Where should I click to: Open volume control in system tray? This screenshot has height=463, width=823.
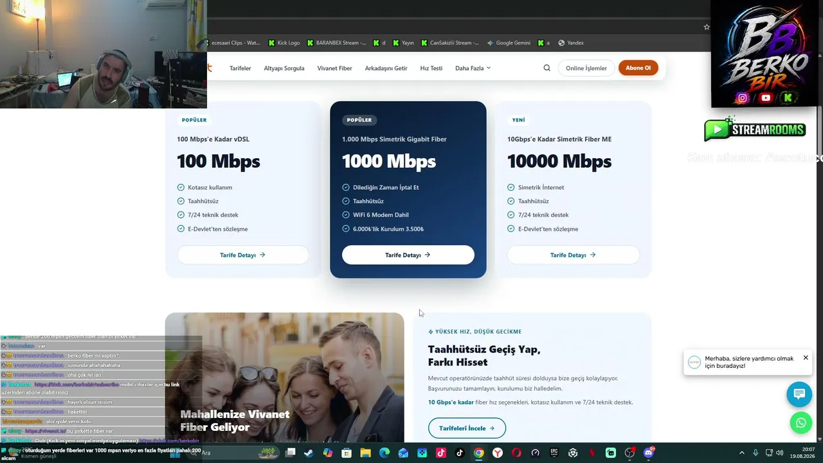tap(780, 453)
